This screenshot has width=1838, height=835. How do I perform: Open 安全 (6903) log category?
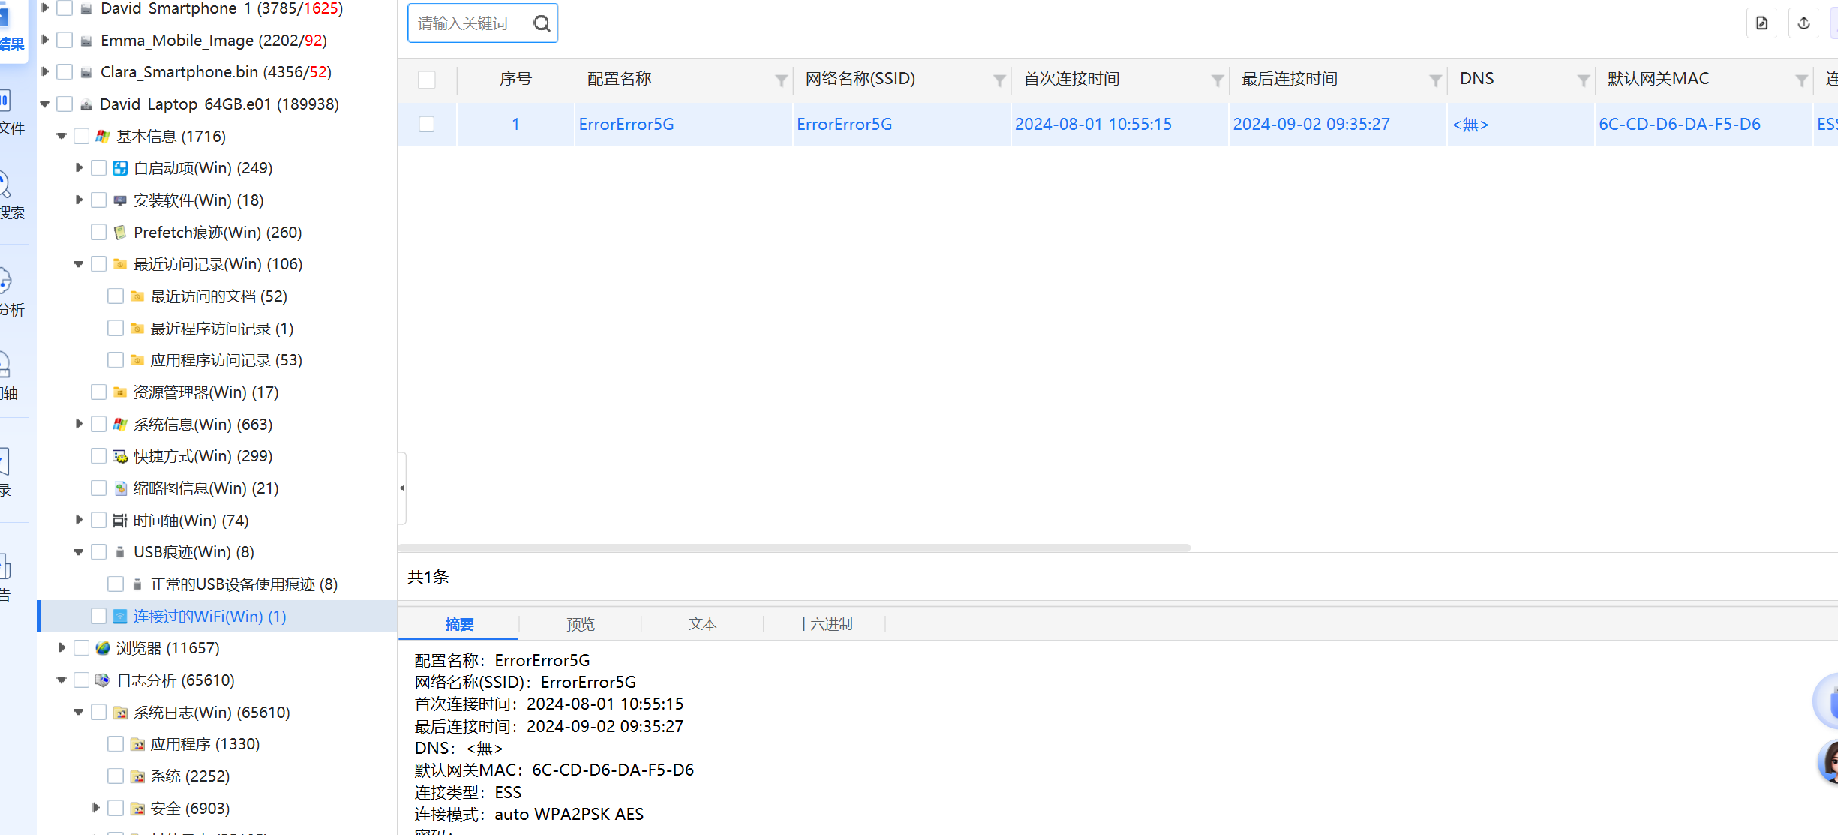click(190, 809)
